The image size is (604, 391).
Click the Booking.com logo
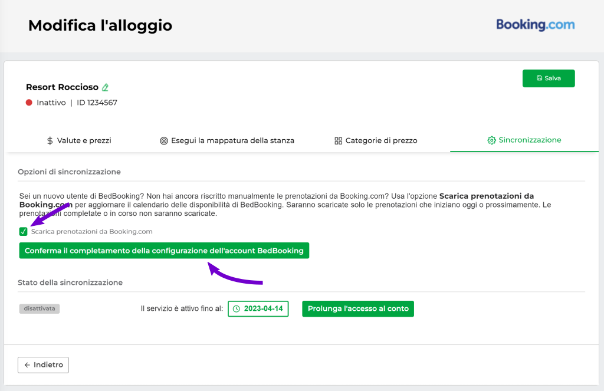pos(535,25)
